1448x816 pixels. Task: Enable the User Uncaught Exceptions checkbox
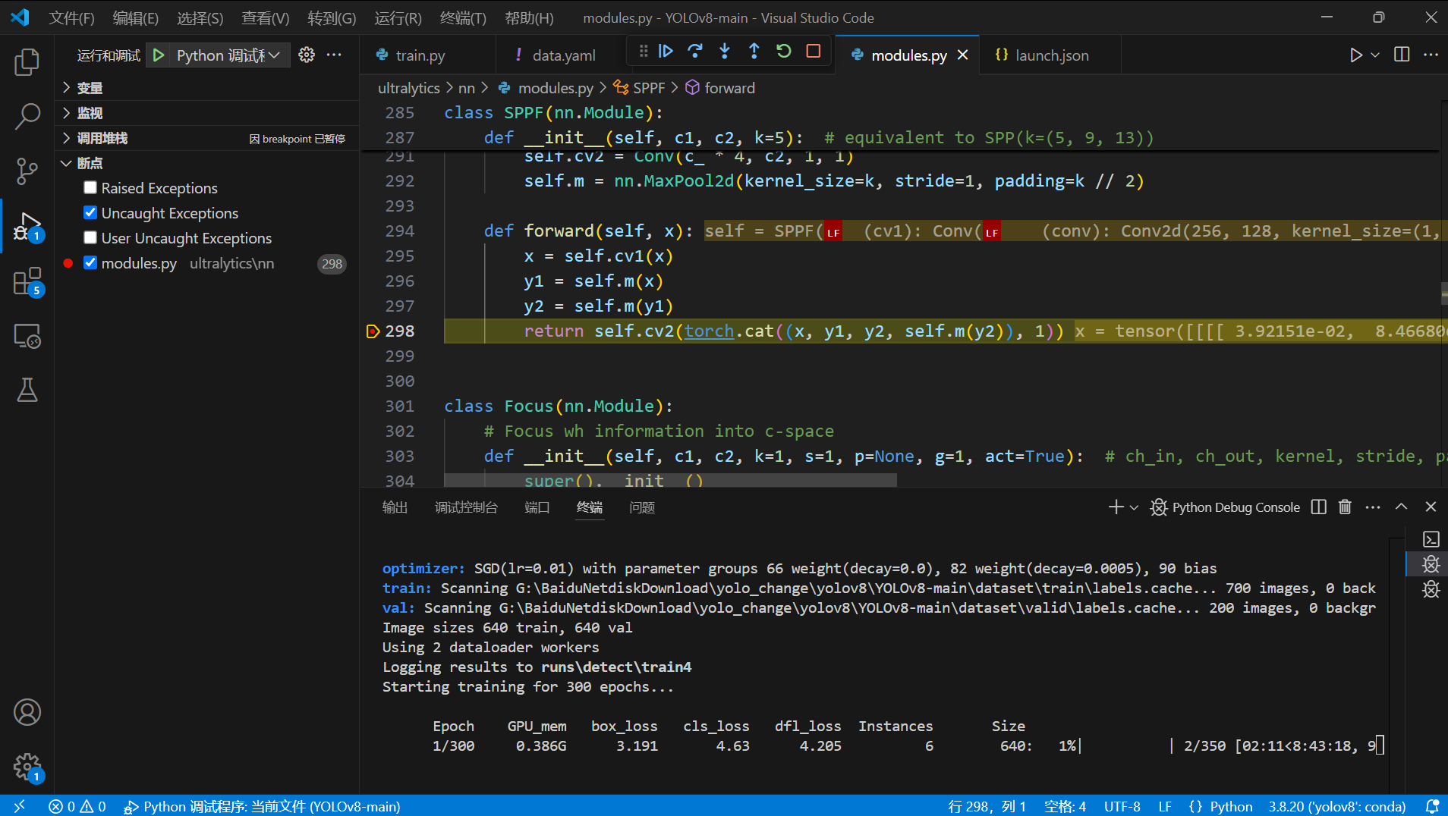click(x=90, y=237)
